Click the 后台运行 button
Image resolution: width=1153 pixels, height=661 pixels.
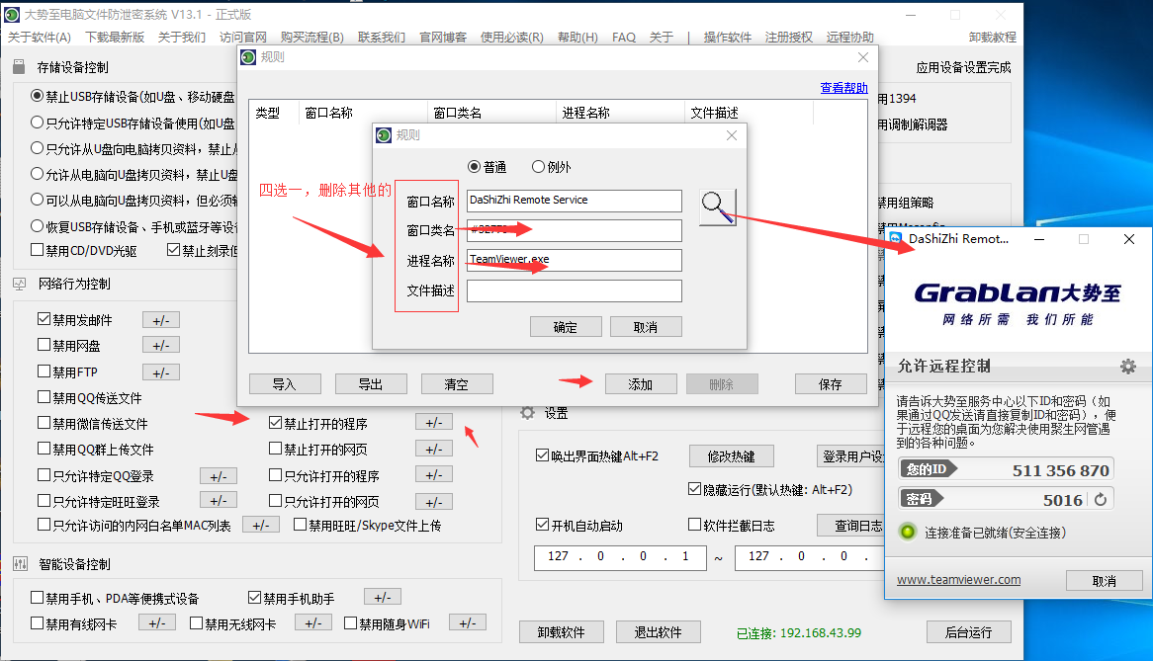click(x=968, y=632)
